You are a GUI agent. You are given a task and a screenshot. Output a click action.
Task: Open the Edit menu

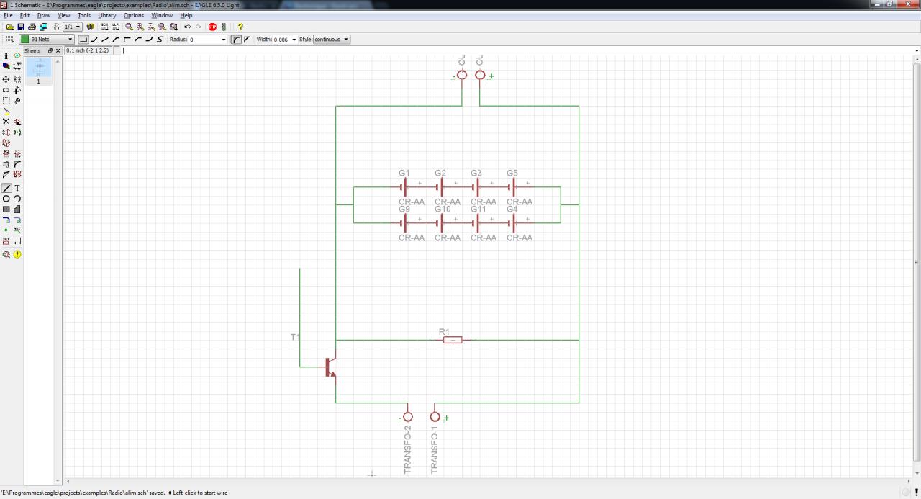click(x=25, y=15)
